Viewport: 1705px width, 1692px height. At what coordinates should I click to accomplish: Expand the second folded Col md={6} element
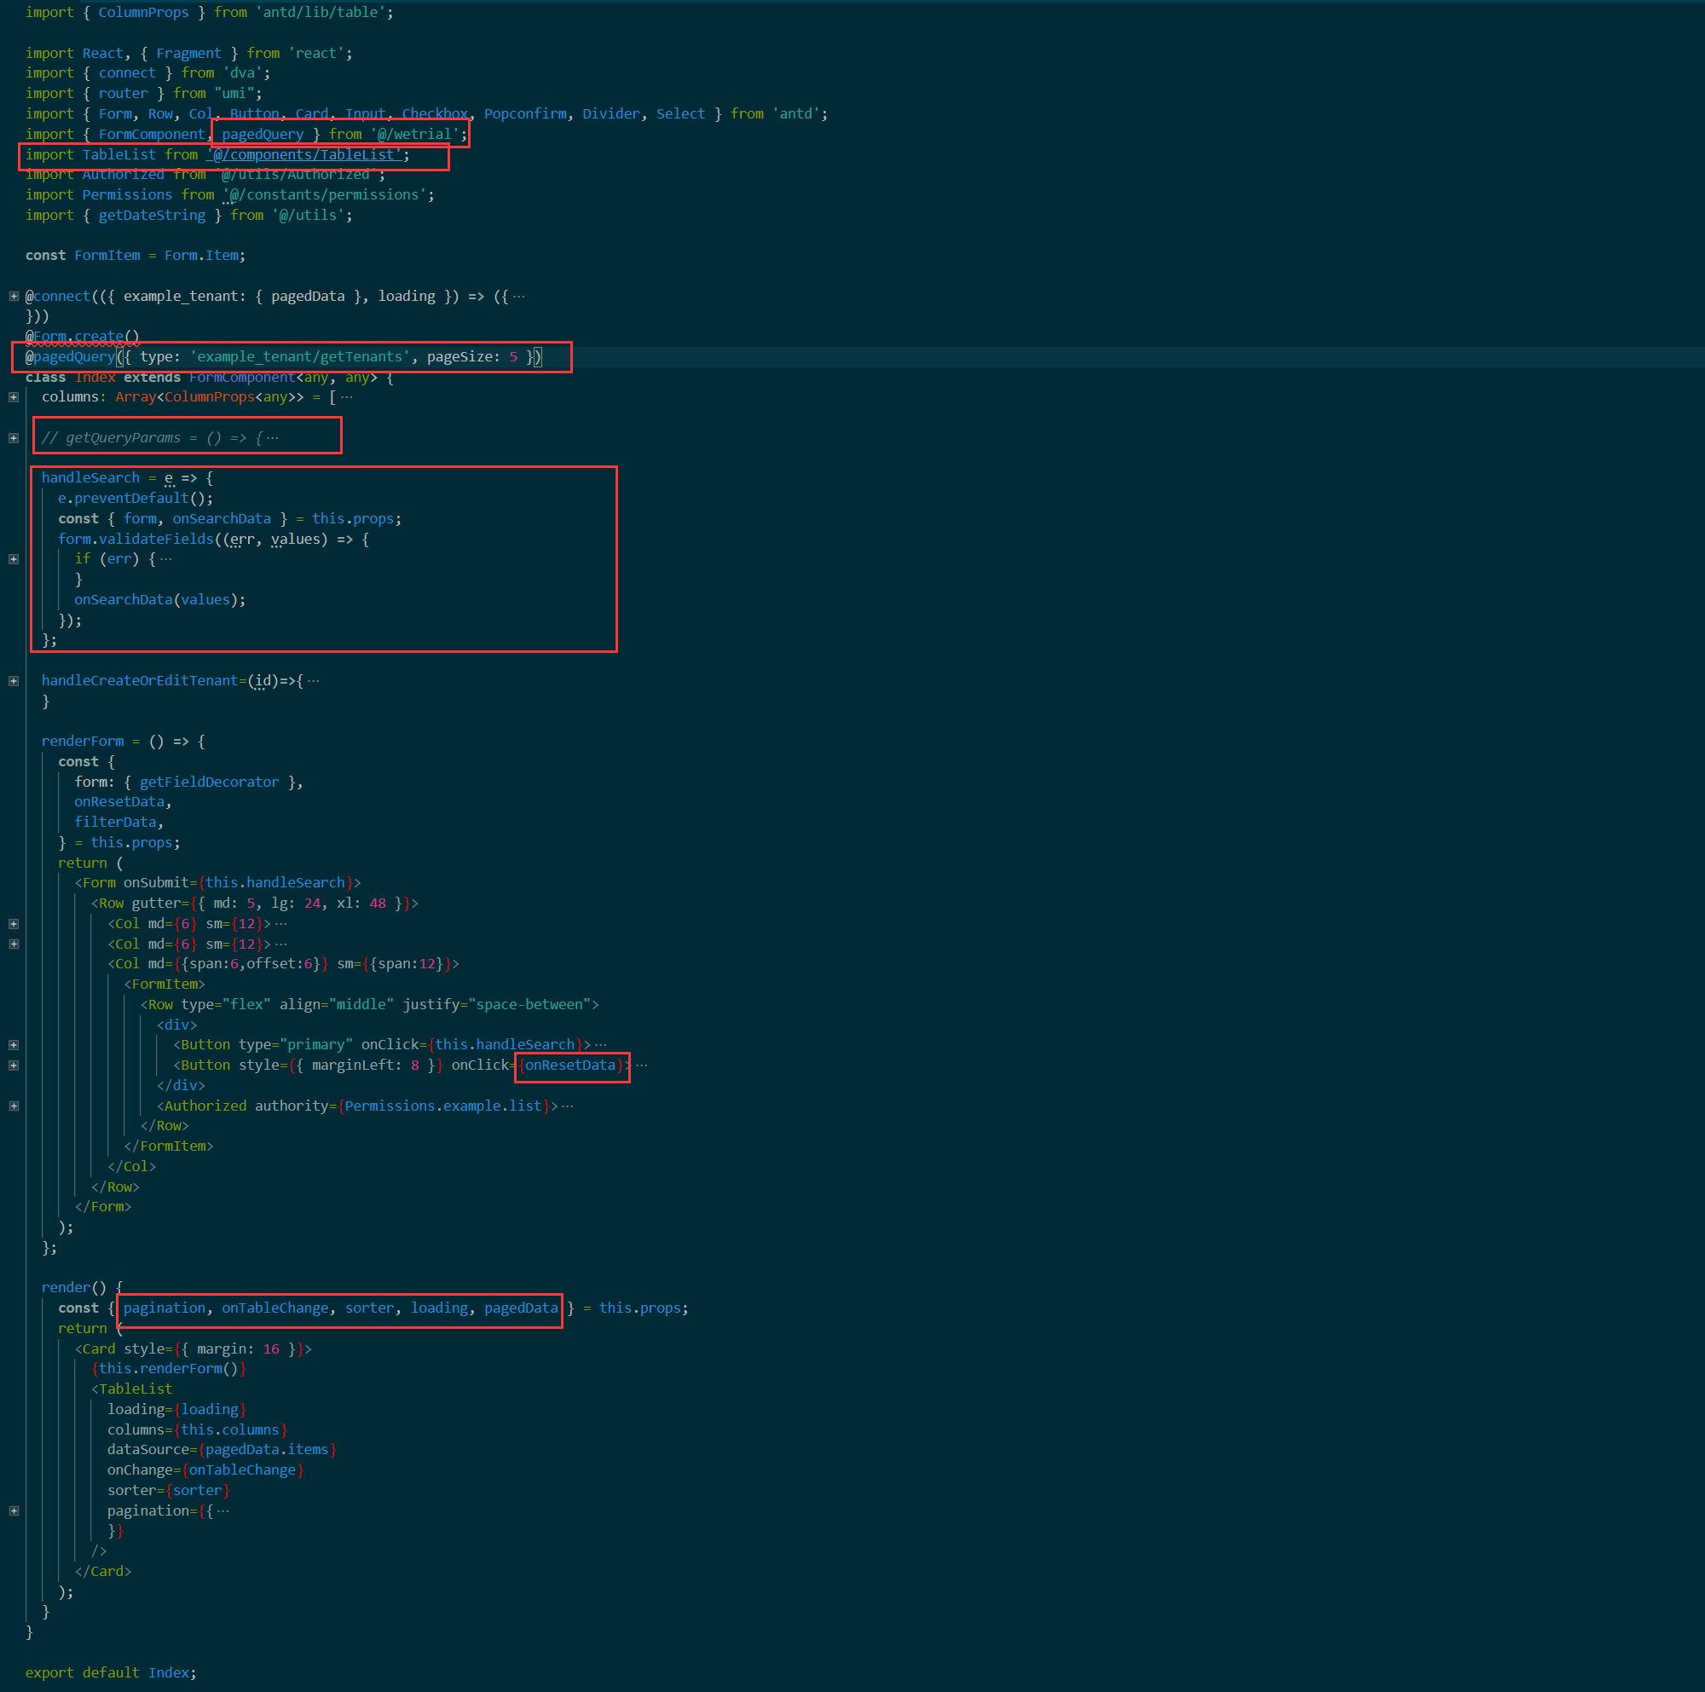[14, 944]
